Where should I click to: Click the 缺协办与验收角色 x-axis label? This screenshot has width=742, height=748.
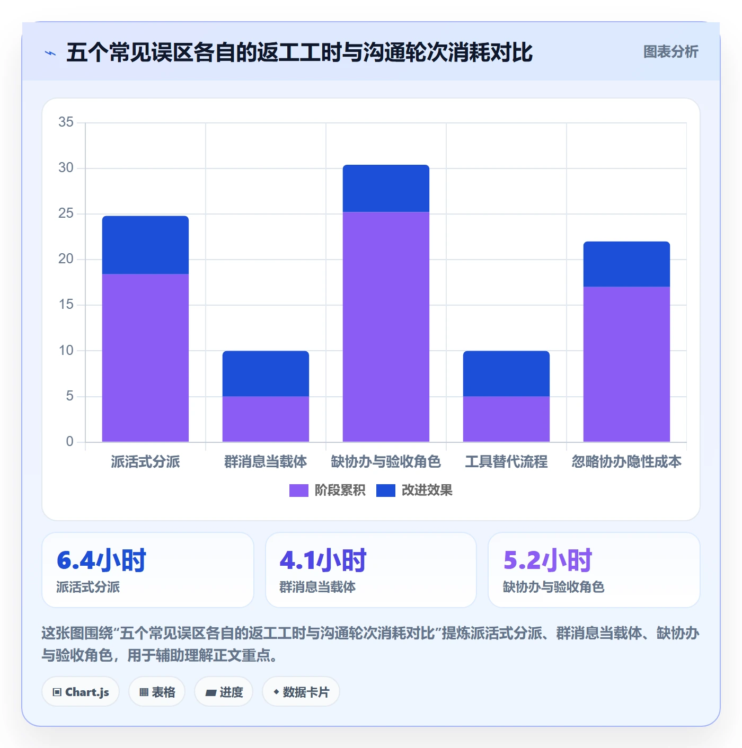pyautogui.click(x=386, y=462)
